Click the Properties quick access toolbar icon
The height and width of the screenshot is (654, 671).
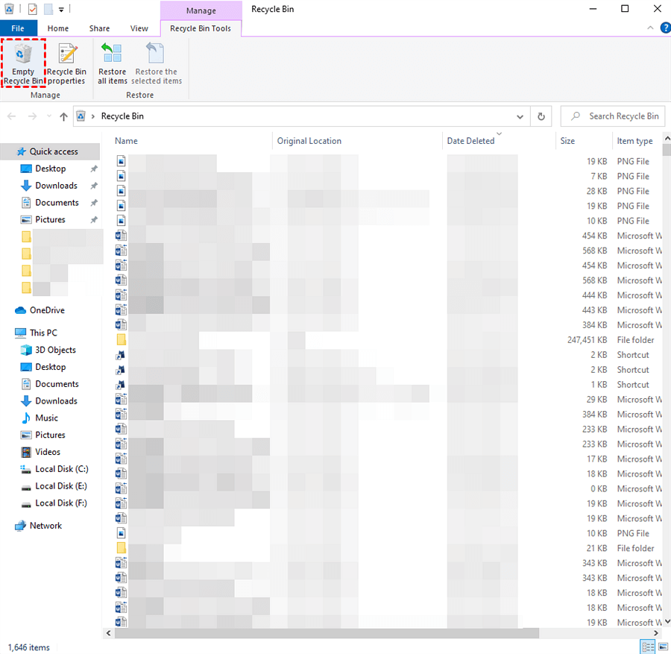(33, 9)
